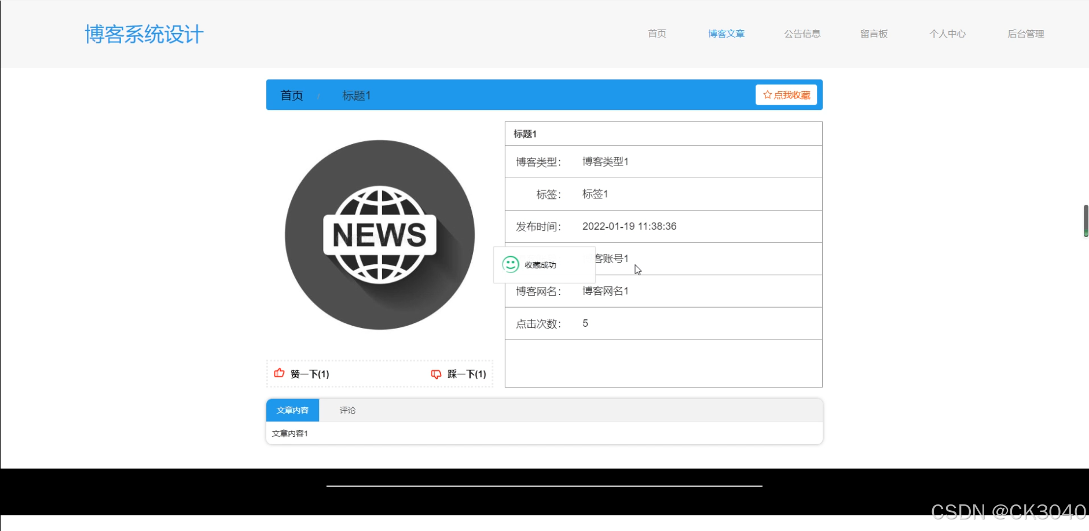Switch to the 评论 tab
The height and width of the screenshot is (531, 1089).
[x=347, y=410]
